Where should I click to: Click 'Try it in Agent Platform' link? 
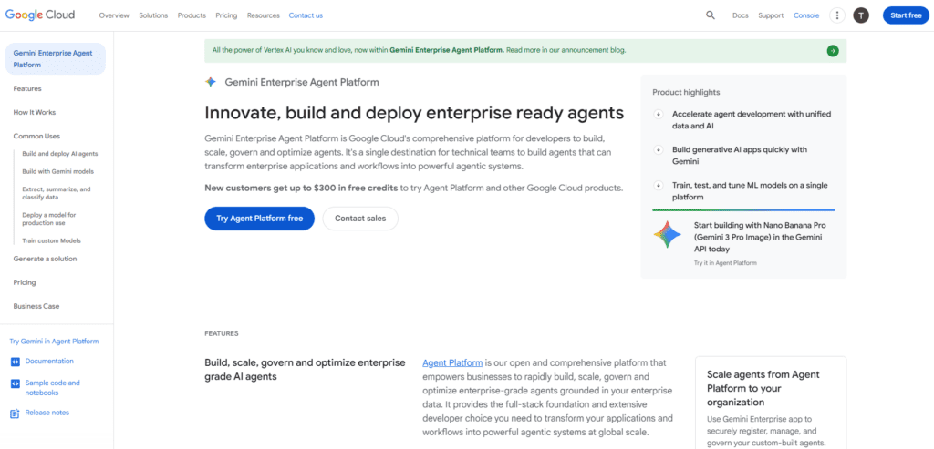point(725,262)
